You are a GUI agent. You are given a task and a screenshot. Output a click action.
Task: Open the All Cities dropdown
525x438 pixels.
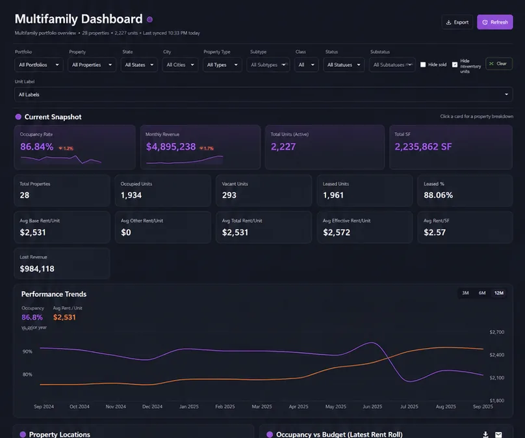180,64
